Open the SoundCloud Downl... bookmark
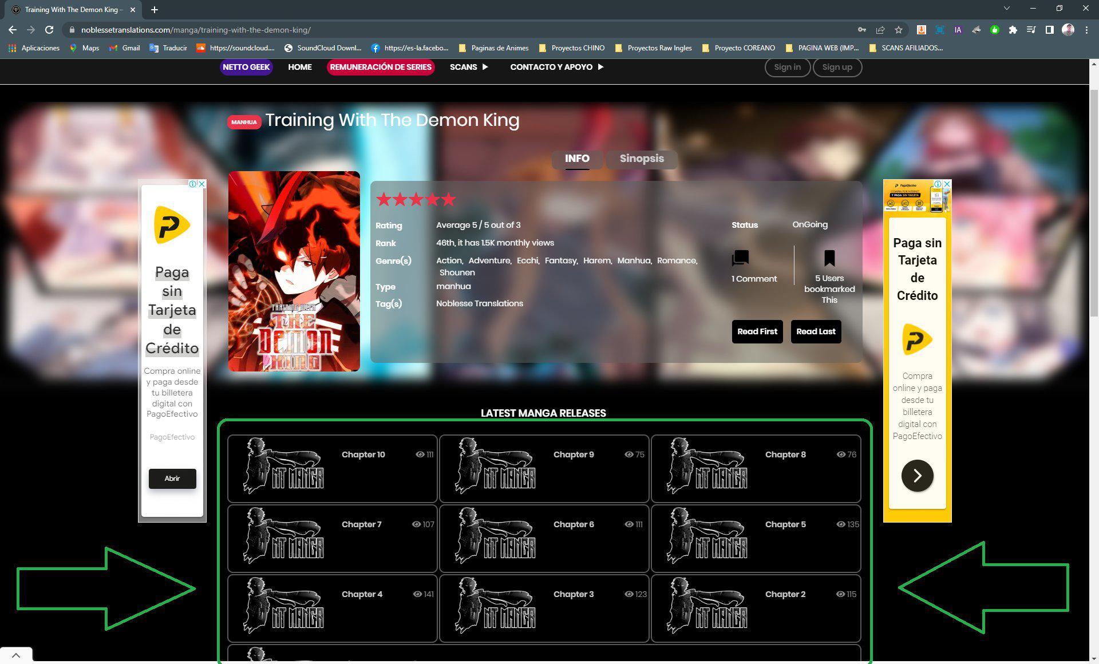Screen dimensions: 1099x664 pyautogui.click(x=323, y=48)
